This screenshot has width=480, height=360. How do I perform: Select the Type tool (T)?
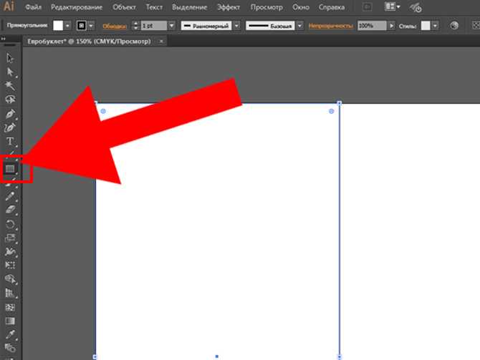coord(10,141)
